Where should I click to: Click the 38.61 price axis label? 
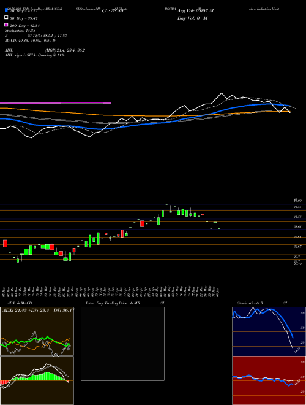(x=298, y=226)
